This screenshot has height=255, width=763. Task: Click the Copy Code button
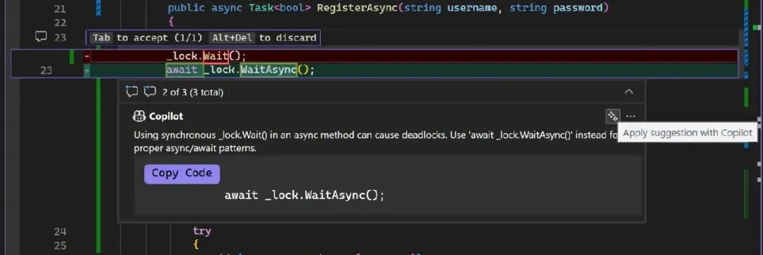click(182, 174)
